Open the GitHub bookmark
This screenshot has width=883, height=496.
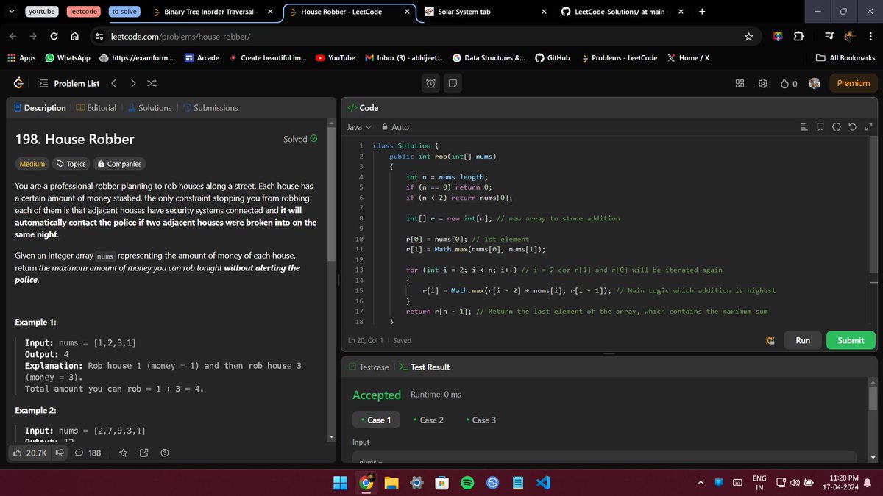pyautogui.click(x=552, y=58)
